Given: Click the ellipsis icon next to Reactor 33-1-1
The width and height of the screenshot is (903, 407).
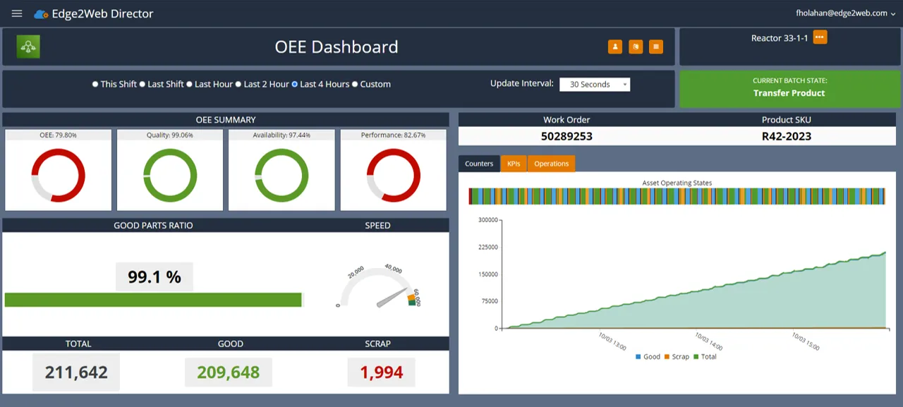Looking at the screenshot, I should pos(820,37).
